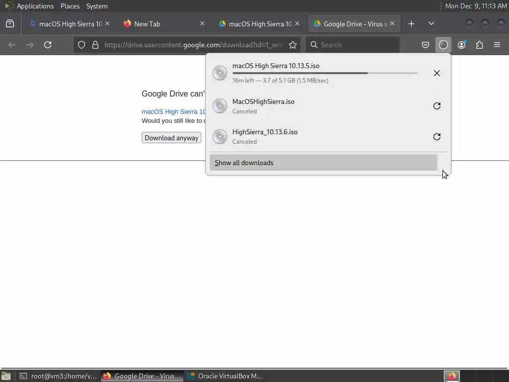Viewport: 509px width, 382px height.
Task: Open the Firefox account icon
Action: click(462, 45)
